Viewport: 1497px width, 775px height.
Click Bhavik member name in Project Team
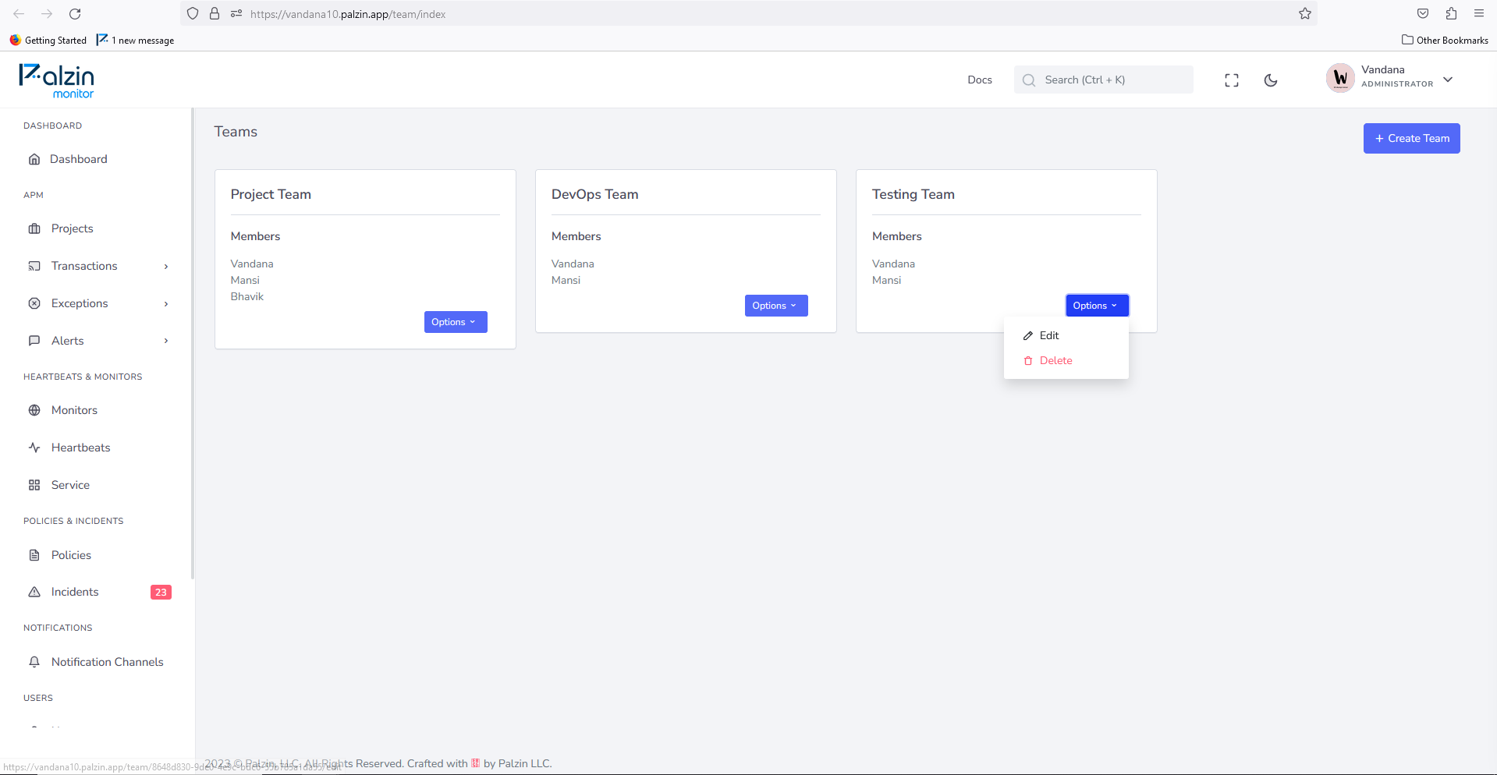click(247, 296)
